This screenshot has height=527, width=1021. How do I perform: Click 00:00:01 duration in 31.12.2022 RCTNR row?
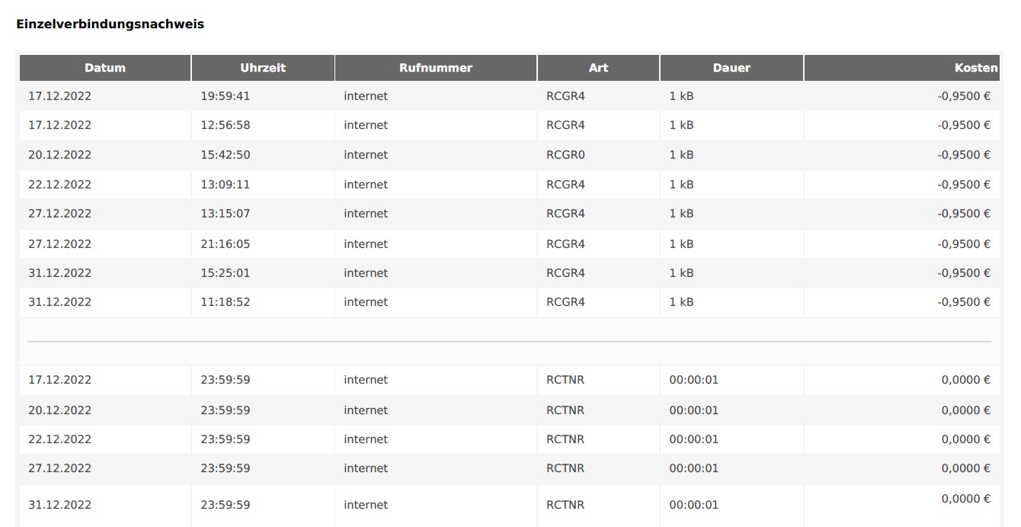[693, 505]
